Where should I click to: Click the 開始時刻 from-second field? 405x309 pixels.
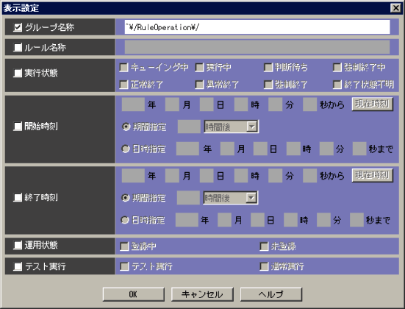click(309, 104)
